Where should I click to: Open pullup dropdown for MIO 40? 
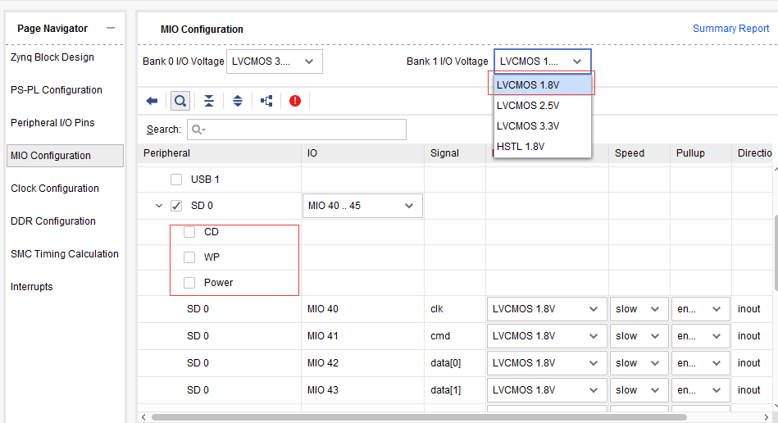click(701, 309)
